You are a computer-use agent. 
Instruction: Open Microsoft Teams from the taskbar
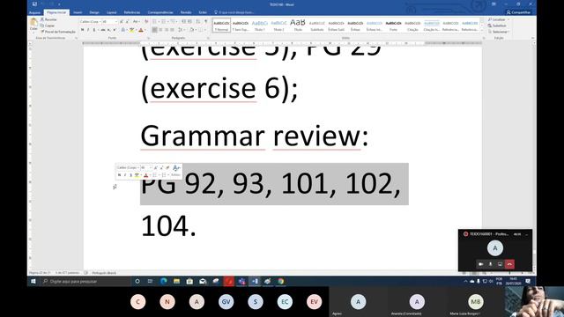[241, 281]
